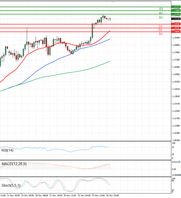Select the green 1.21880 price tag
Screen dimensions: 181x198
click(x=176, y=11)
